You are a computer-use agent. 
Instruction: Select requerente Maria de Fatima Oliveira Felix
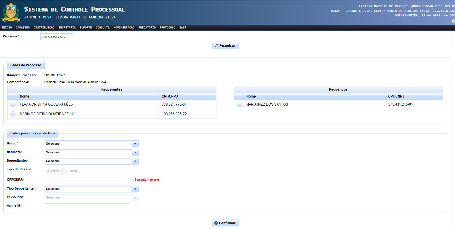[x=13, y=114]
